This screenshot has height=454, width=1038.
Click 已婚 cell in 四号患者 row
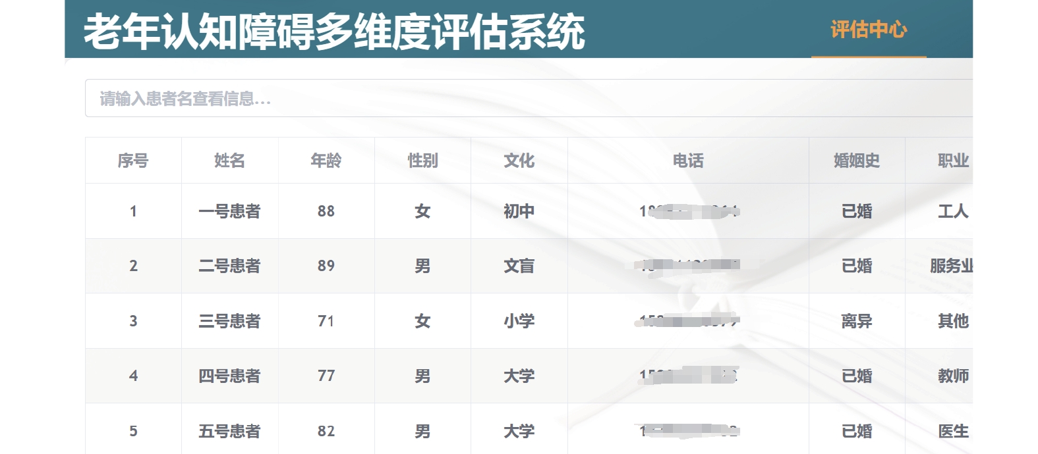tap(857, 376)
